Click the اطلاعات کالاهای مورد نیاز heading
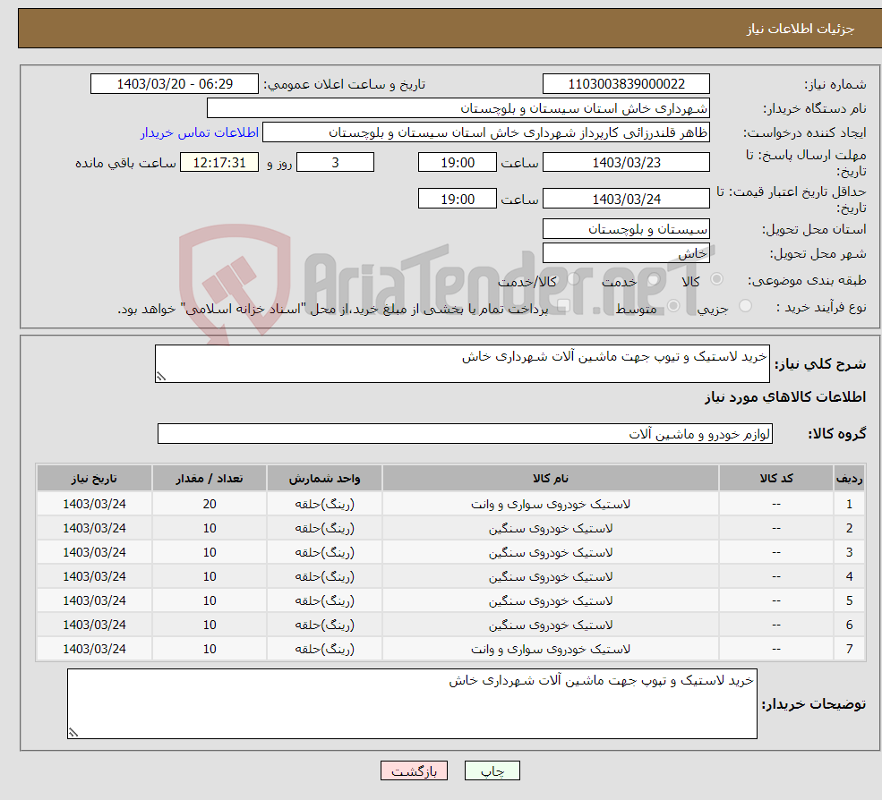This screenshot has height=800, width=882. click(x=785, y=397)
